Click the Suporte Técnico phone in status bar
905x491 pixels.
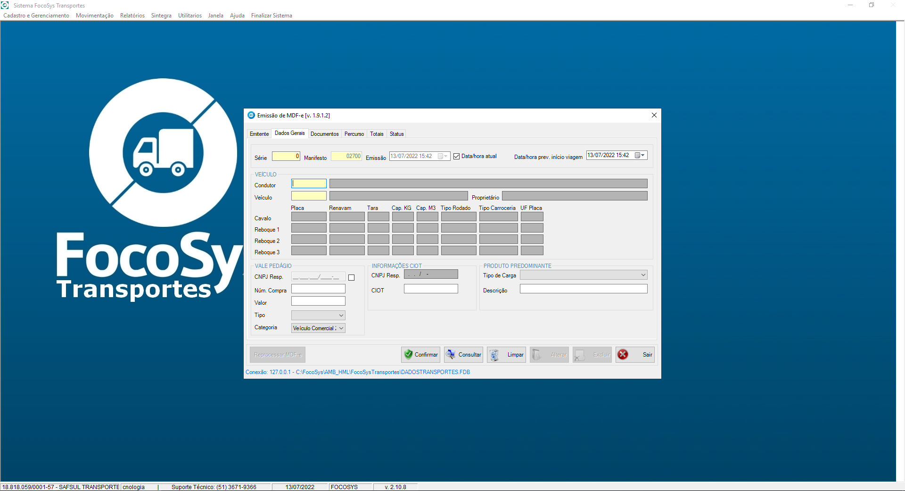point(214,487)
